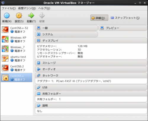Click リモートデスクトップサーバー label

pos(56,53)
